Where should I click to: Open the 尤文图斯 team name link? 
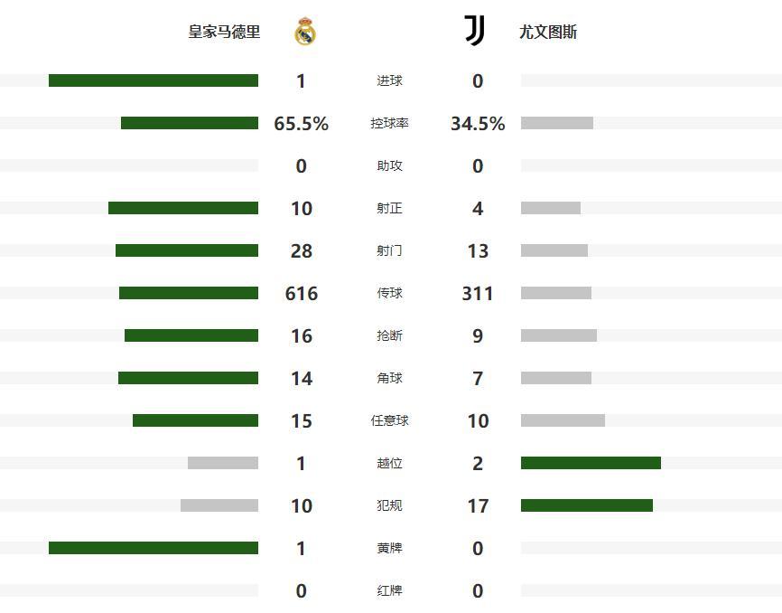[548, 33]
